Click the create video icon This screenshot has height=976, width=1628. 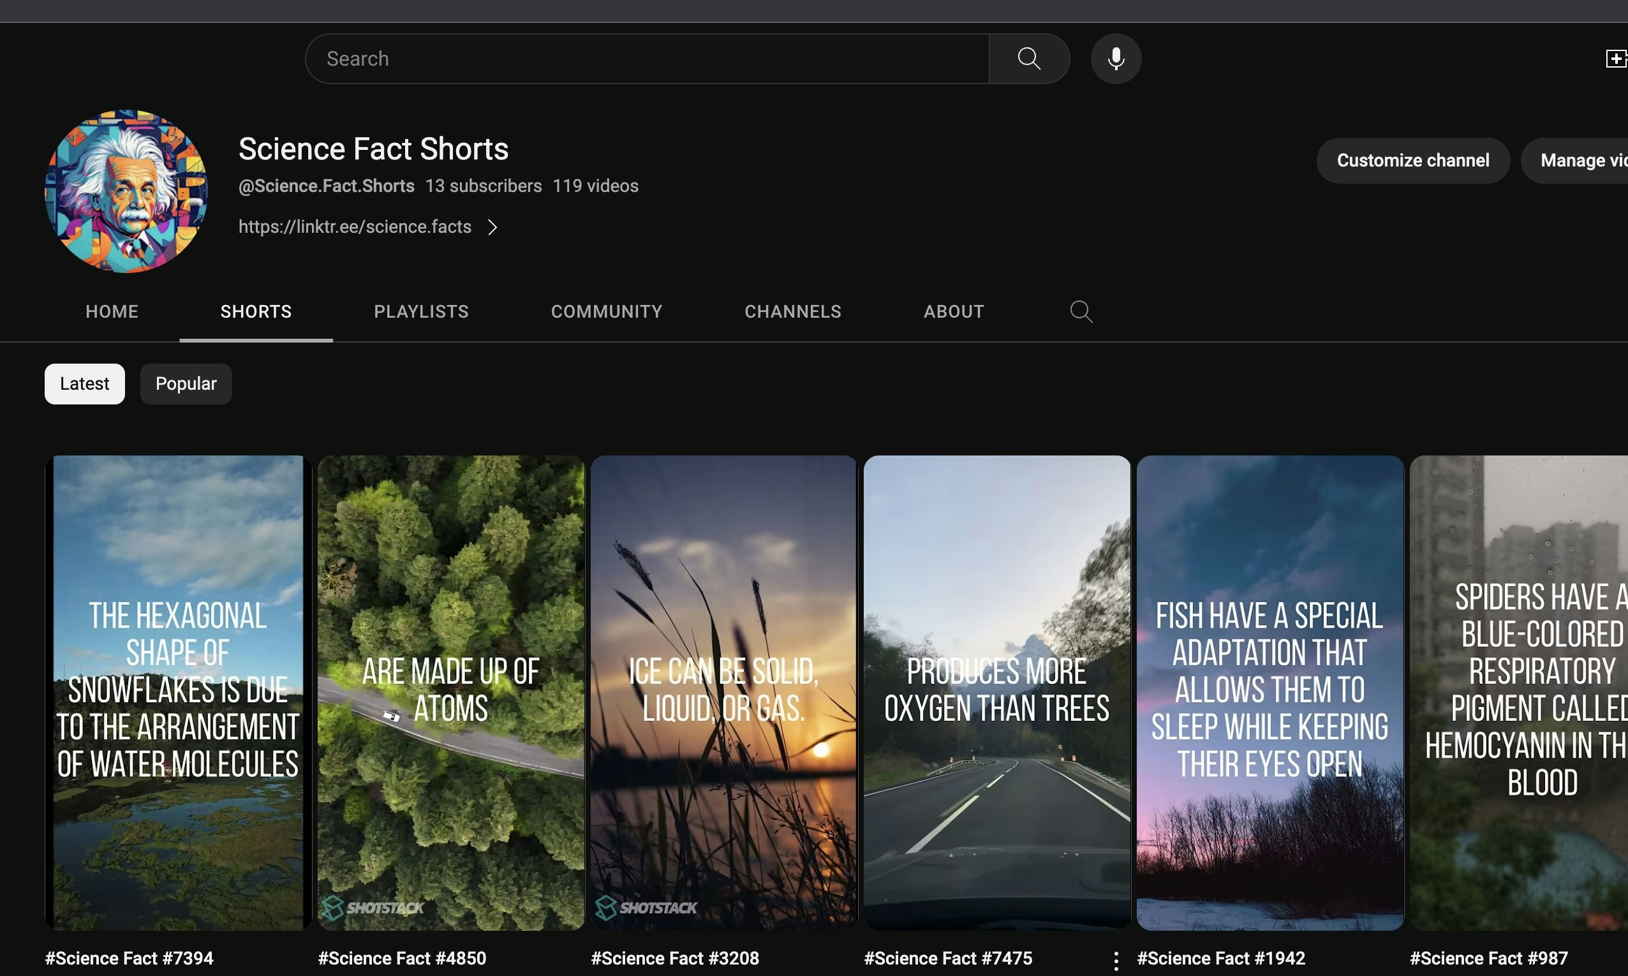click(1615, 59)
